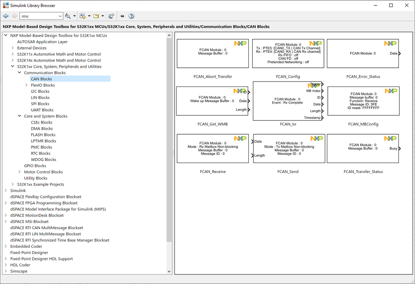Select RTC Blocks in the tree

[40, 153]
